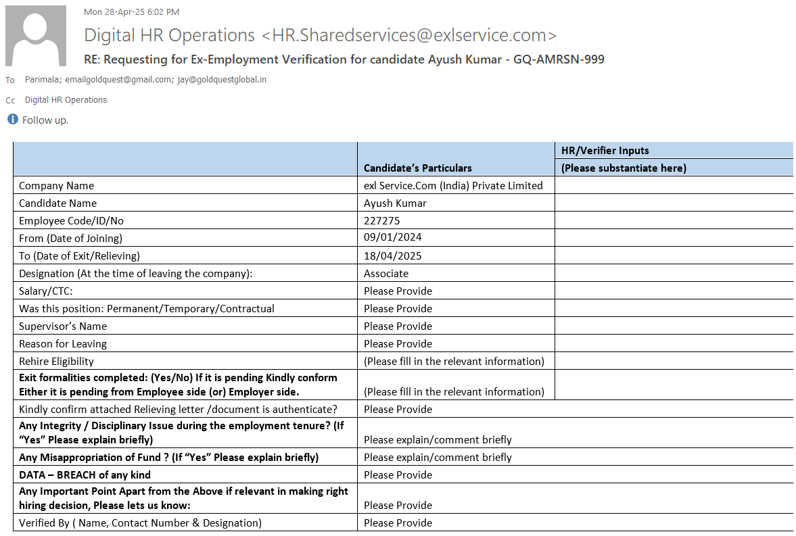Click Any Important Point Apart label

click(183, 498)
